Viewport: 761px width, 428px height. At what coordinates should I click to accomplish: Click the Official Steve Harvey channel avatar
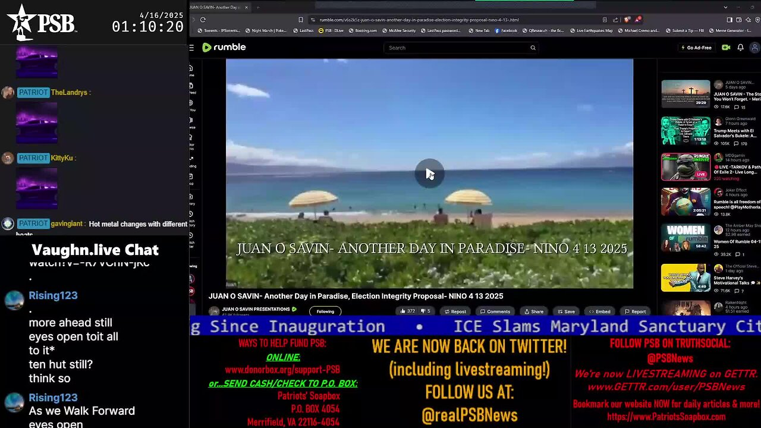coord(718,268)
